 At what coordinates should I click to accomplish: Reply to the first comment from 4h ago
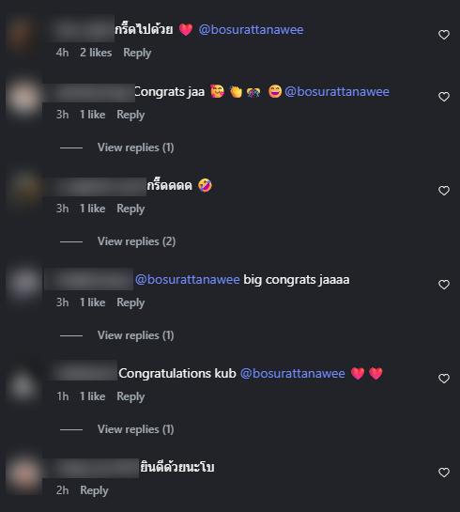(x=137, y=53)
